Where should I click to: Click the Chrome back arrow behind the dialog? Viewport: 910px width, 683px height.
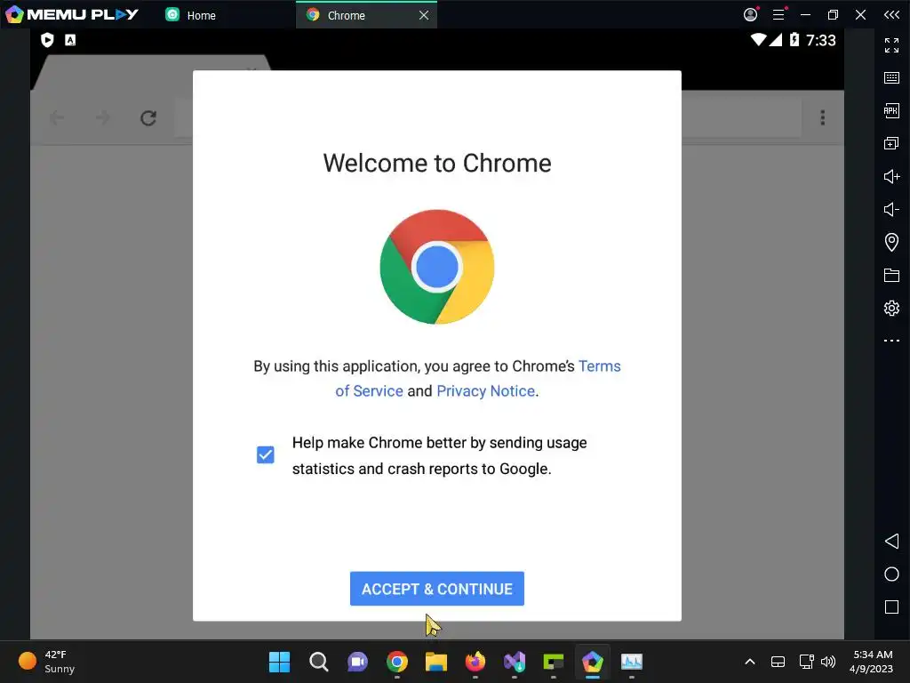(x=56, y=118)
